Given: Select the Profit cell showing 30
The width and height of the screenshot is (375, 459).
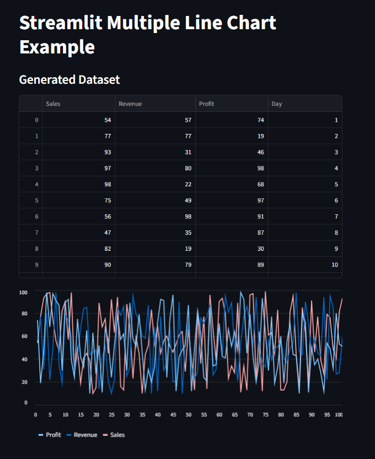Looking at the screenshot, I should pos(232,249).
